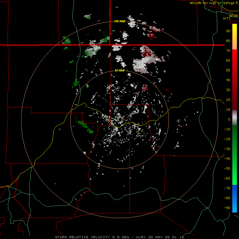Click the -30 value on the velocity scale

click(227, 149)
